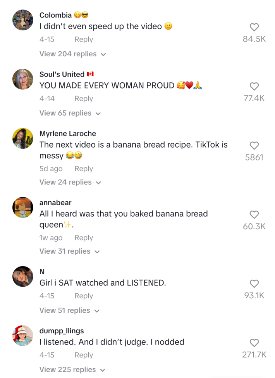
Task: Reply to Colombia's comment
Action: click(x=84, y=39)
